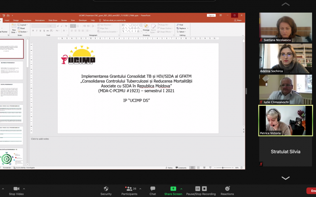The width and height of the screenshot is (316, 197).
Task: Open the Participants panel
Action: [x=129, y=189]
